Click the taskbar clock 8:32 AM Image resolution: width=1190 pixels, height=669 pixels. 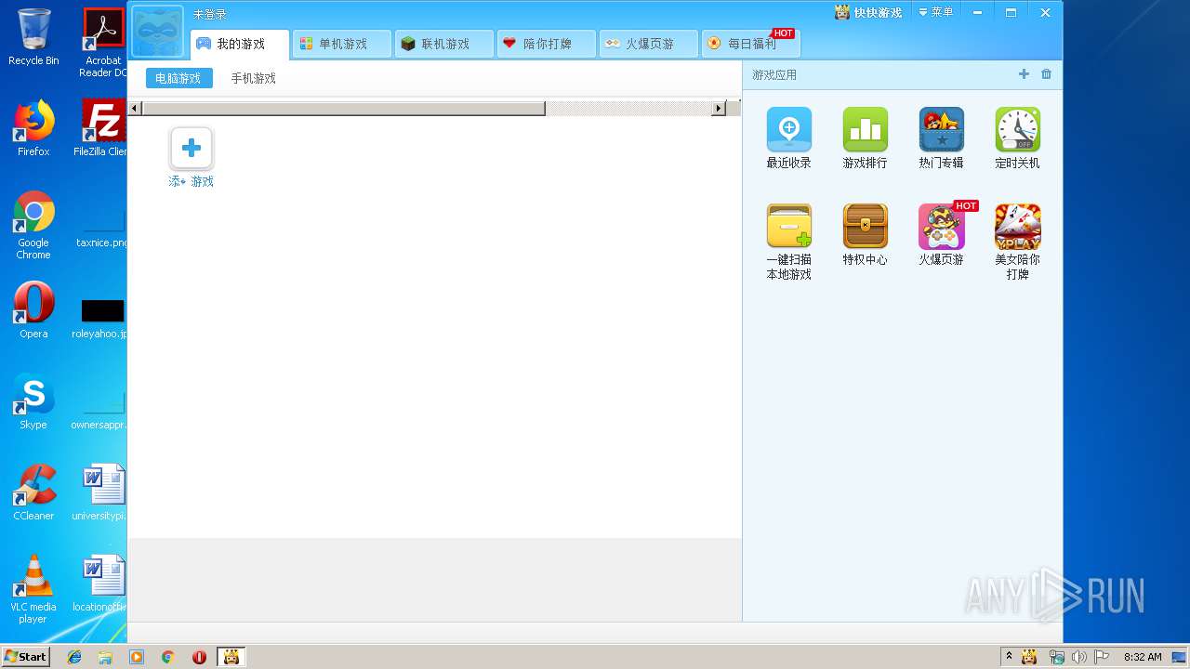tap(1143, 657)
